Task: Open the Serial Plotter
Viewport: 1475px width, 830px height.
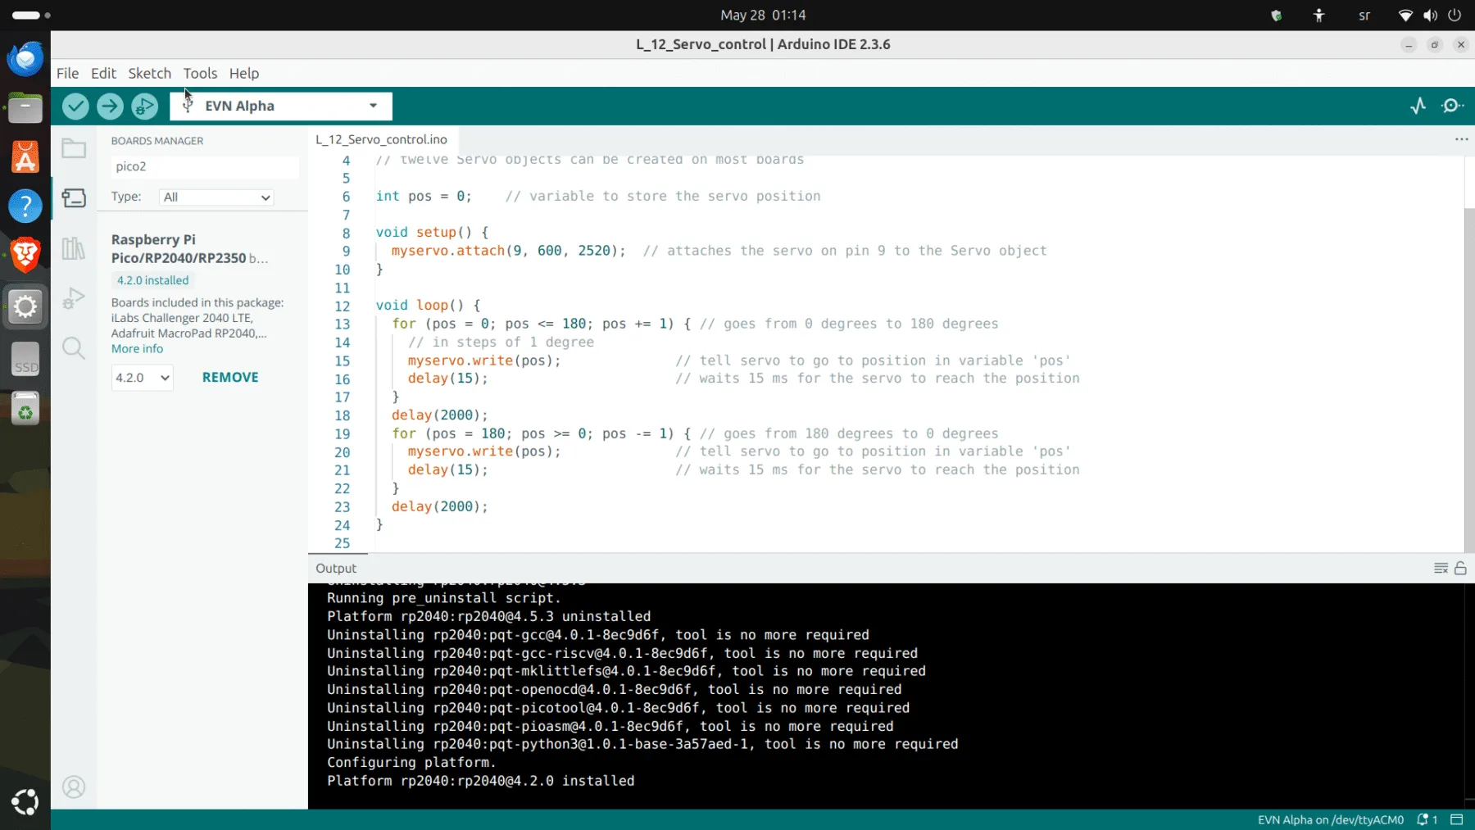Action: click(x=1418, y=106)
